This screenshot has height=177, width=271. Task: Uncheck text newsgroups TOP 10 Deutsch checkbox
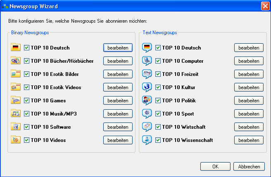pyautogui.click(x=158, y=48)
